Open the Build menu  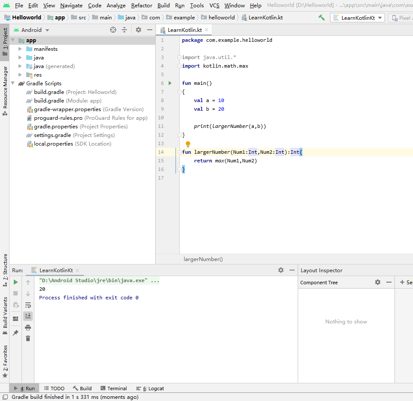click(163, 6)
